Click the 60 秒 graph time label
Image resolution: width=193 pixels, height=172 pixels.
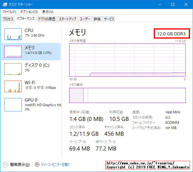pos(73,79)
